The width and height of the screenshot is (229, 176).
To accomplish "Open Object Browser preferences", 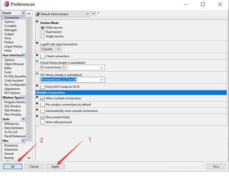I will [14, 64].
